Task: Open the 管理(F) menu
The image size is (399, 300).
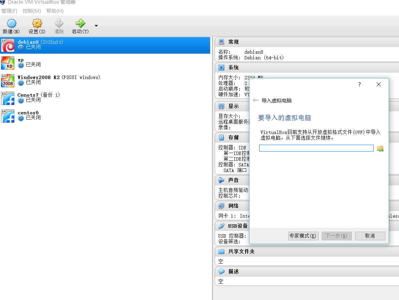Action: tap(9, 11)
